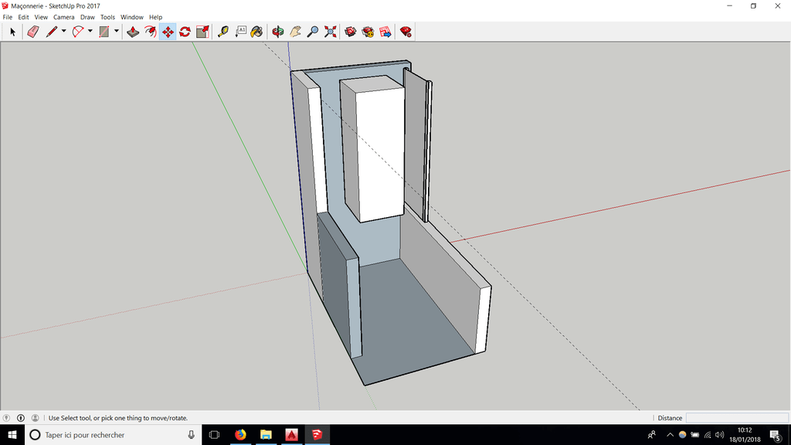791x445 pixels.
Task: Select the Text label tool
Action: tap(241, 32)
